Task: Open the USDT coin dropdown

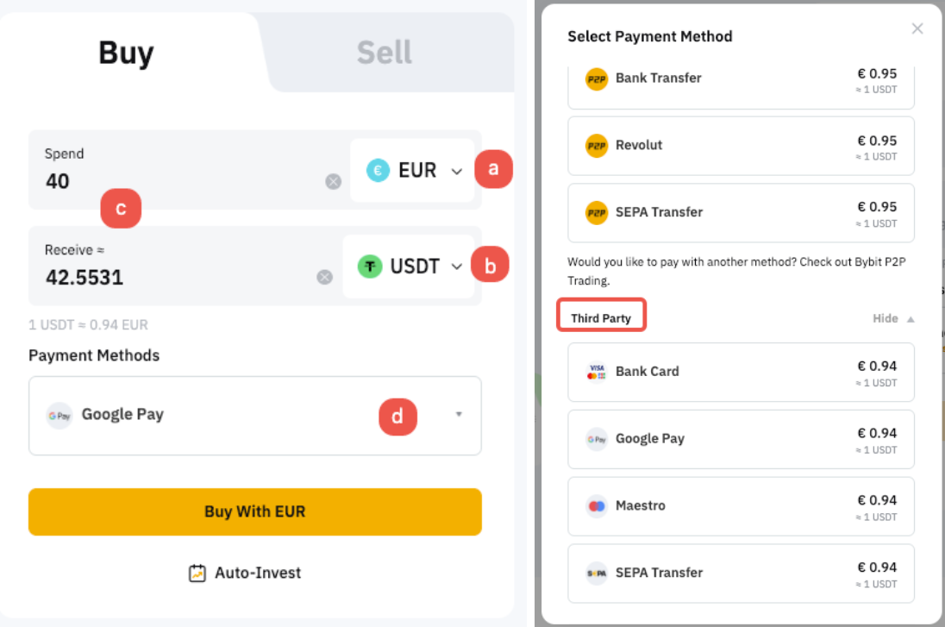Action: coord(457,266)
